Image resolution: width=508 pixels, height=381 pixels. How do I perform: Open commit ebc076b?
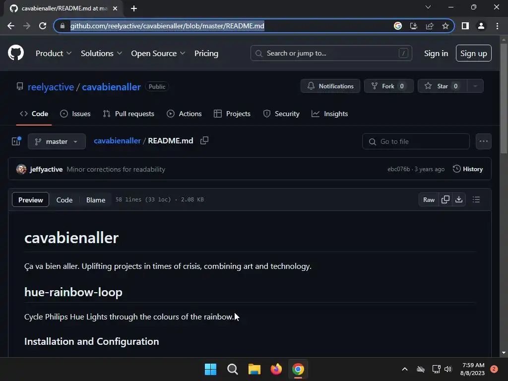398,169
